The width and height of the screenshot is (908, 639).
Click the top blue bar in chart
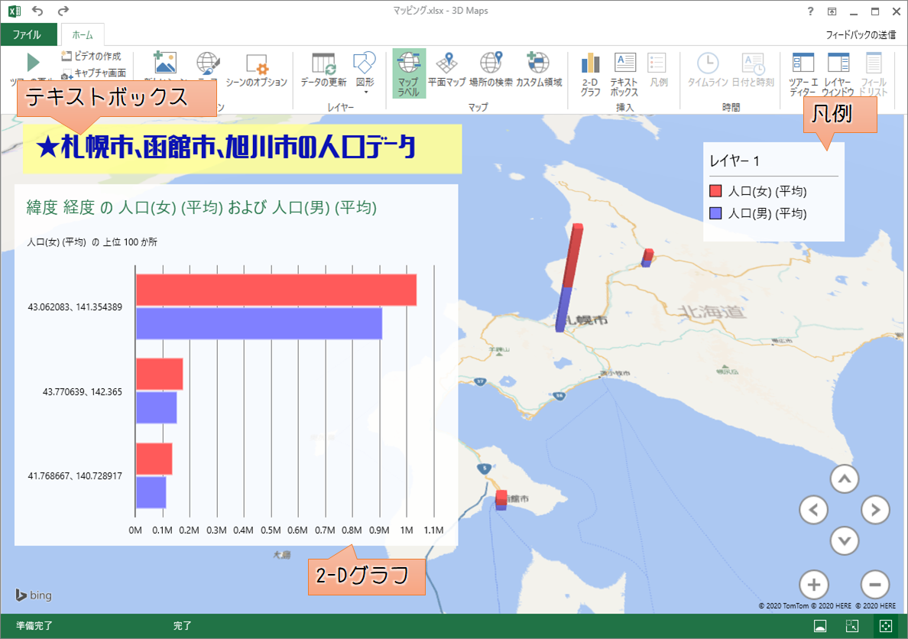pyautogui.click(x=259, y=323)
